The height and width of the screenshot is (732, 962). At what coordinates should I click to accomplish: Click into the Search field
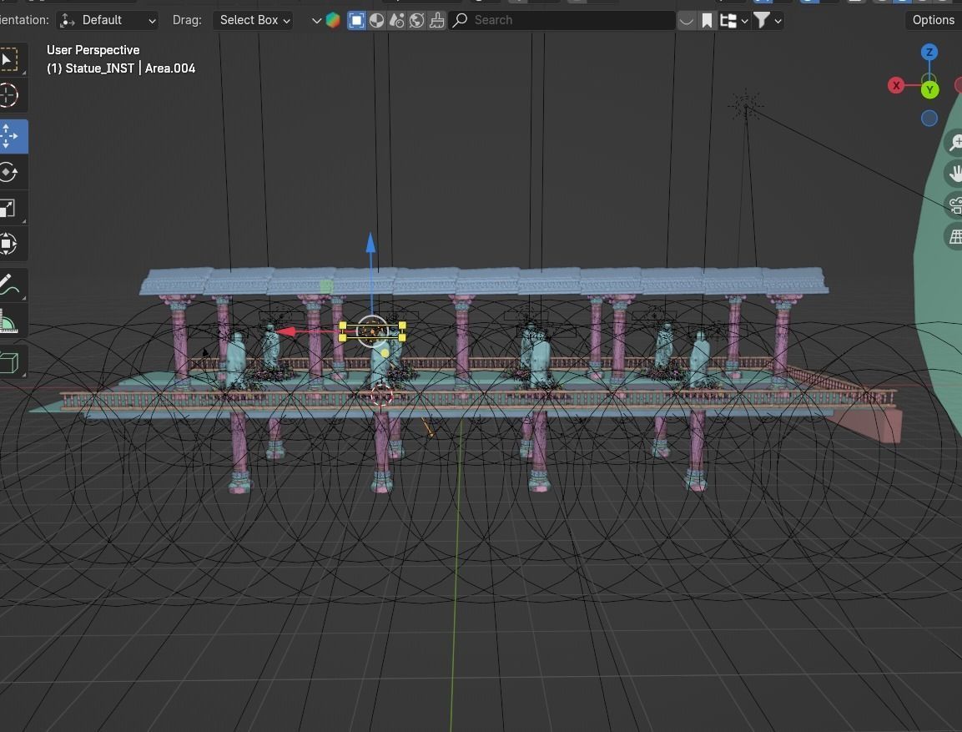(x=562, y=20)
